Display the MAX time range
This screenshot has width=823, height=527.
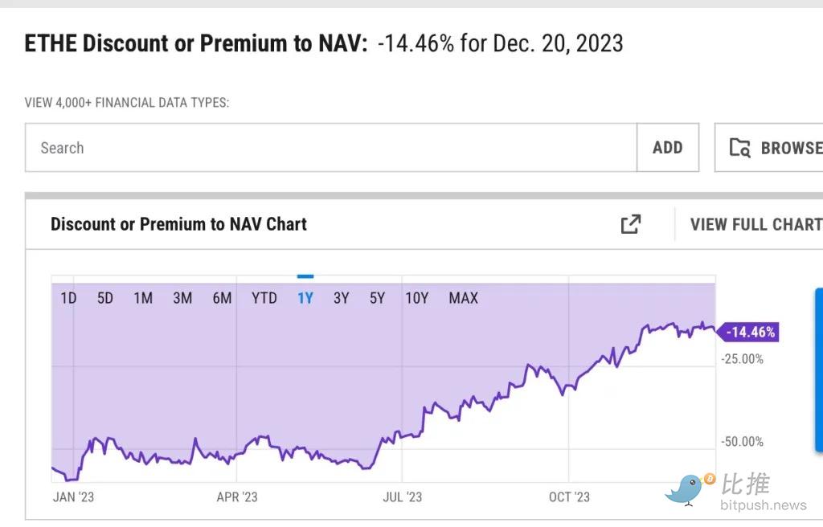click(x=464, y=298)
